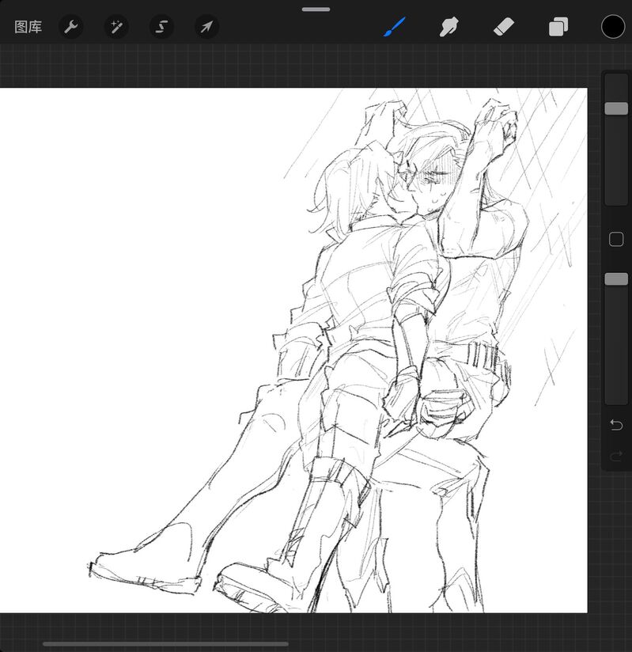
Task: Open the Layers panel
Action: 558,27
